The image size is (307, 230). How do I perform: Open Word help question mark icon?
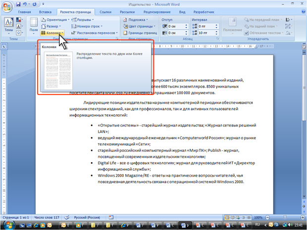(303, 12)
